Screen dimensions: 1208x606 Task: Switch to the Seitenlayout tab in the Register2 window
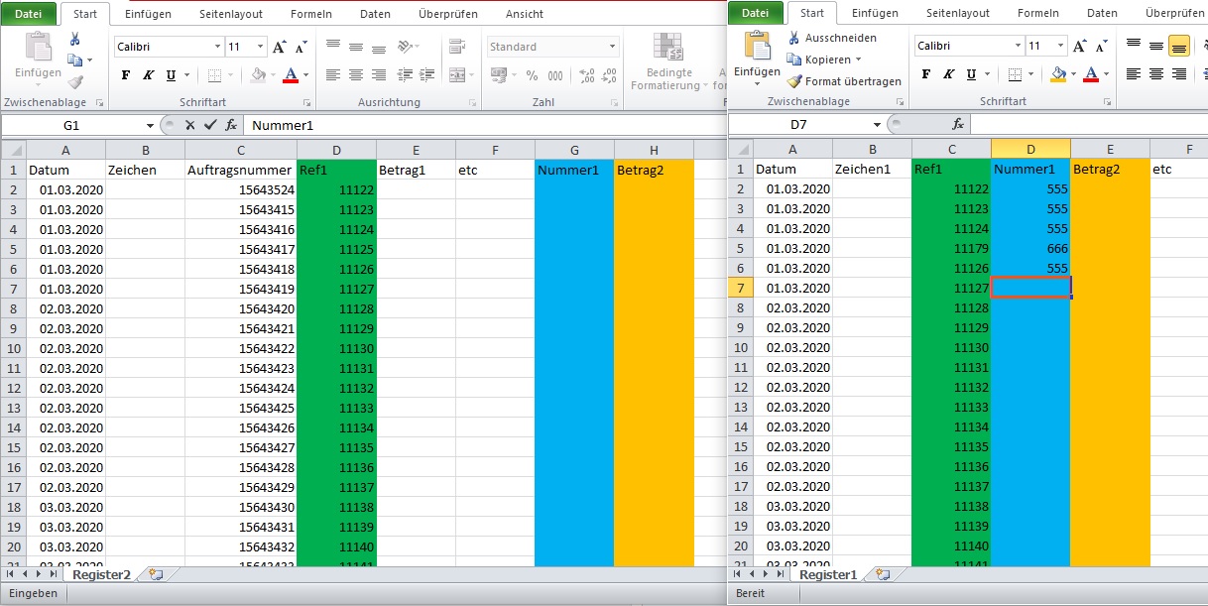tap(231, 14)
